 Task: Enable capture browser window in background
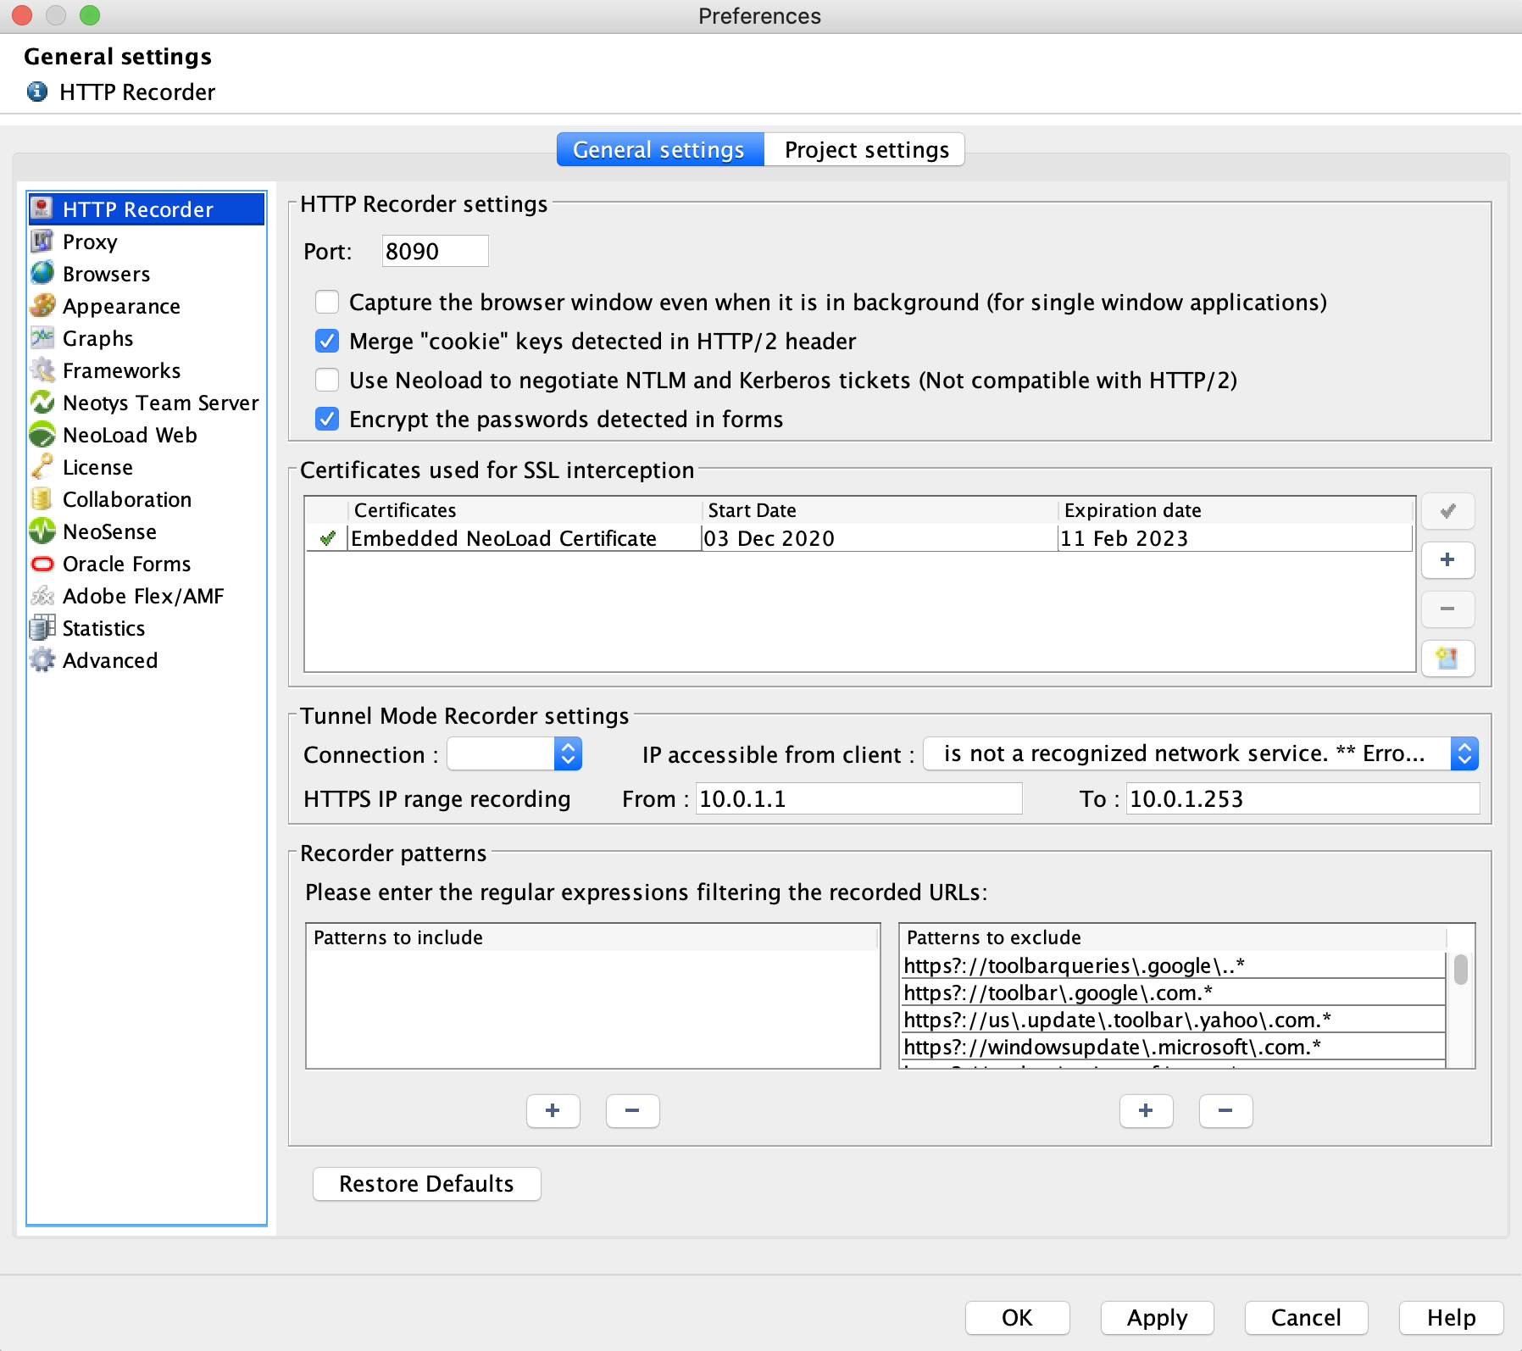click(327, 303)
